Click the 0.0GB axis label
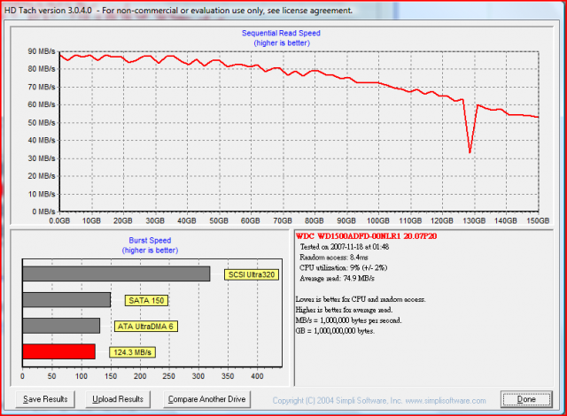This screenshot has height=416, width=567. click(x=59, y=220)
